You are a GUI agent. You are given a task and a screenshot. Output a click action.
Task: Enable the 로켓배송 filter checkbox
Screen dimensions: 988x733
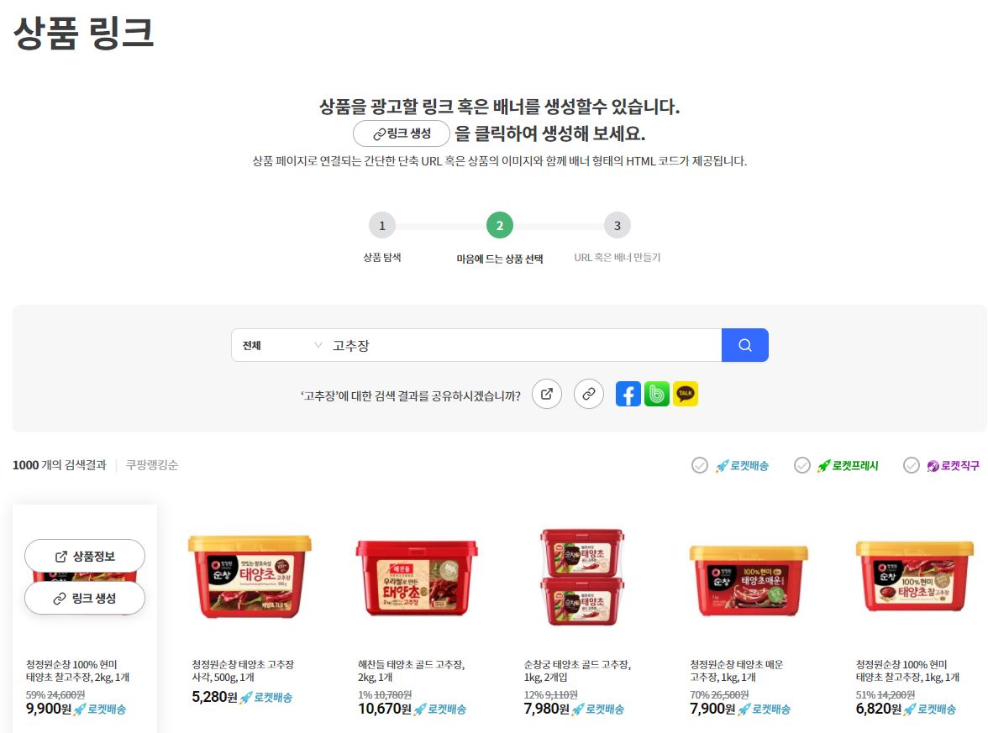pos(699,465)
